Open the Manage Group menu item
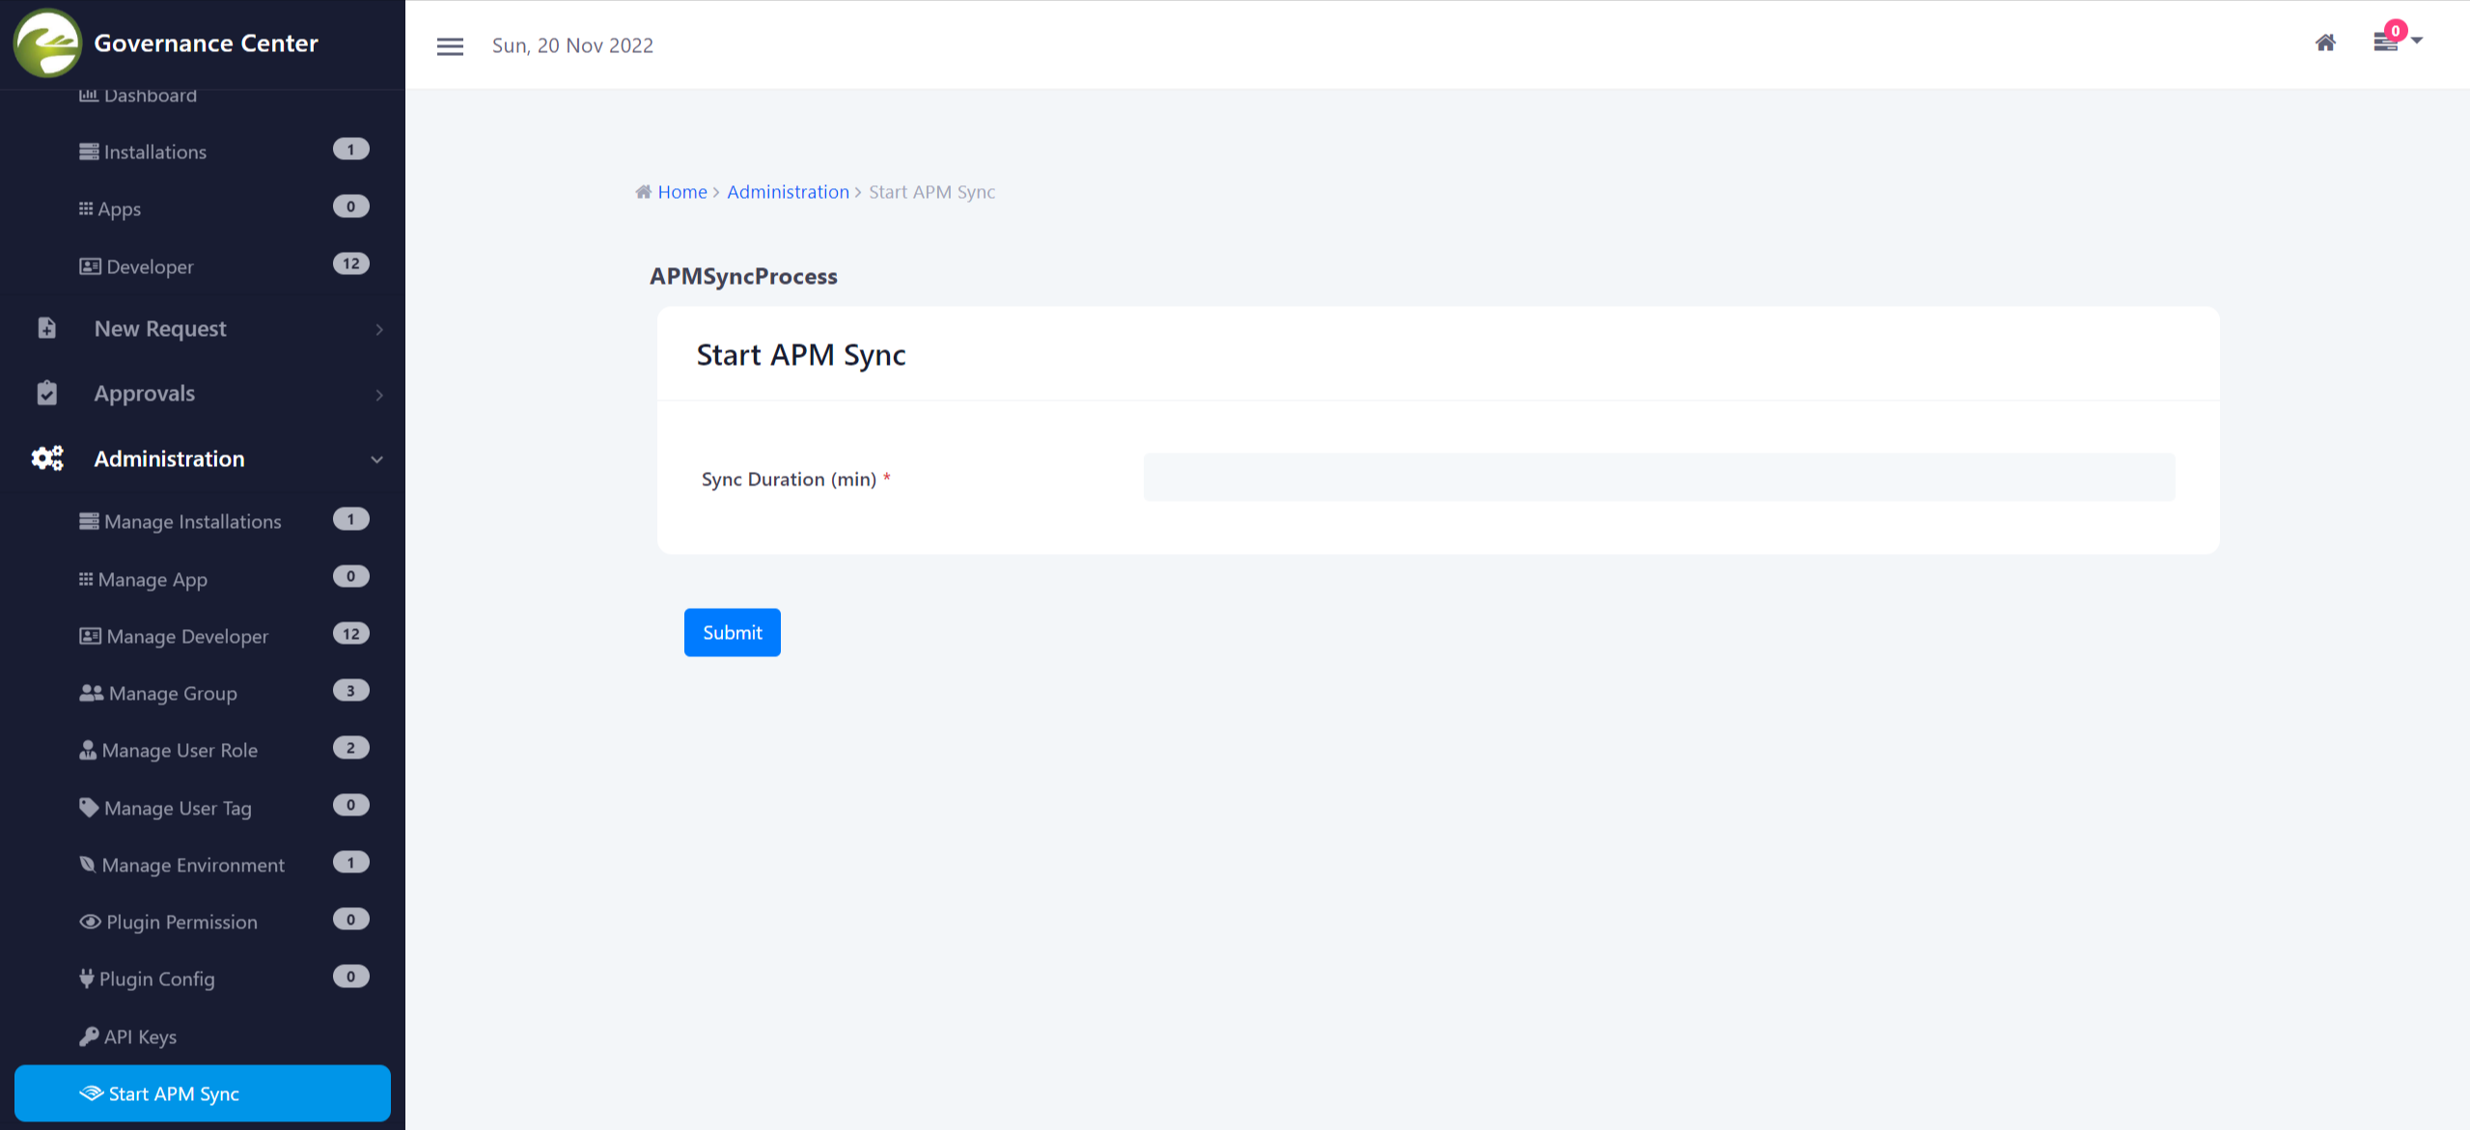The width and height of the screenshot is (2470, 1130). point(172,693)
